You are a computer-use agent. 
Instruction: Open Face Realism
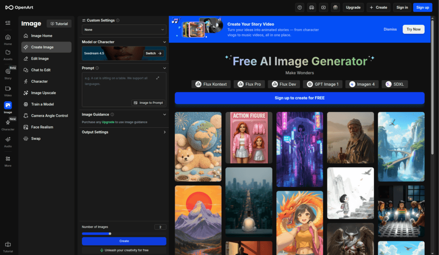tap(46, 127)
